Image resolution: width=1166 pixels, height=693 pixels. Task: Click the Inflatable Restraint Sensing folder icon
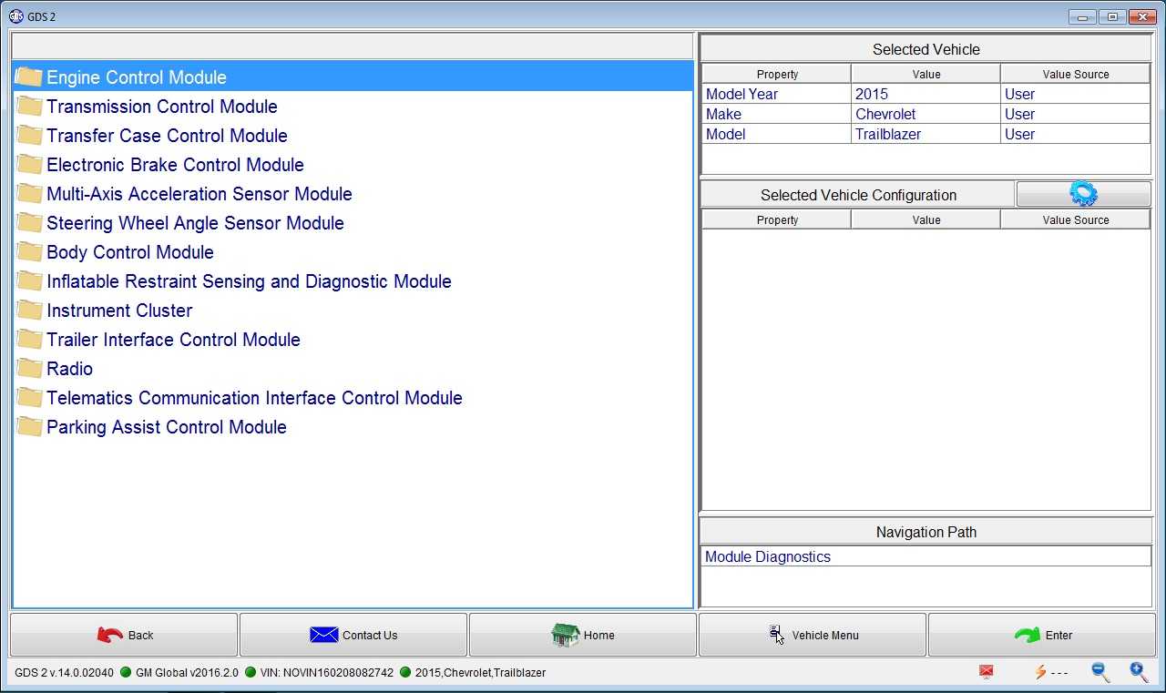tap(29, 281)
